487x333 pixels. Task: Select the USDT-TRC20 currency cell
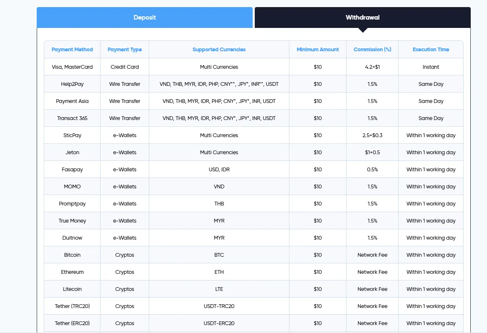pos(219,306)
